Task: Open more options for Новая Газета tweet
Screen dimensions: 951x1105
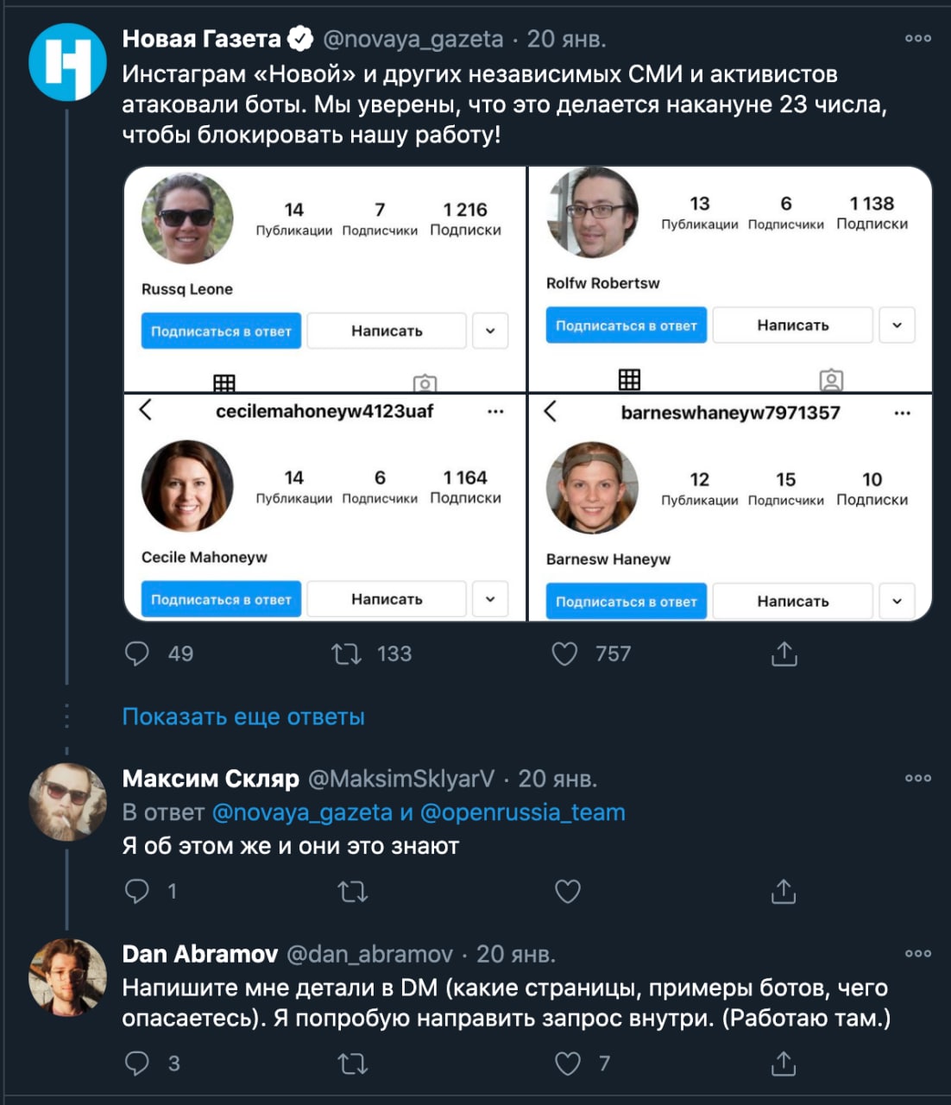Action: click(917, 38)
